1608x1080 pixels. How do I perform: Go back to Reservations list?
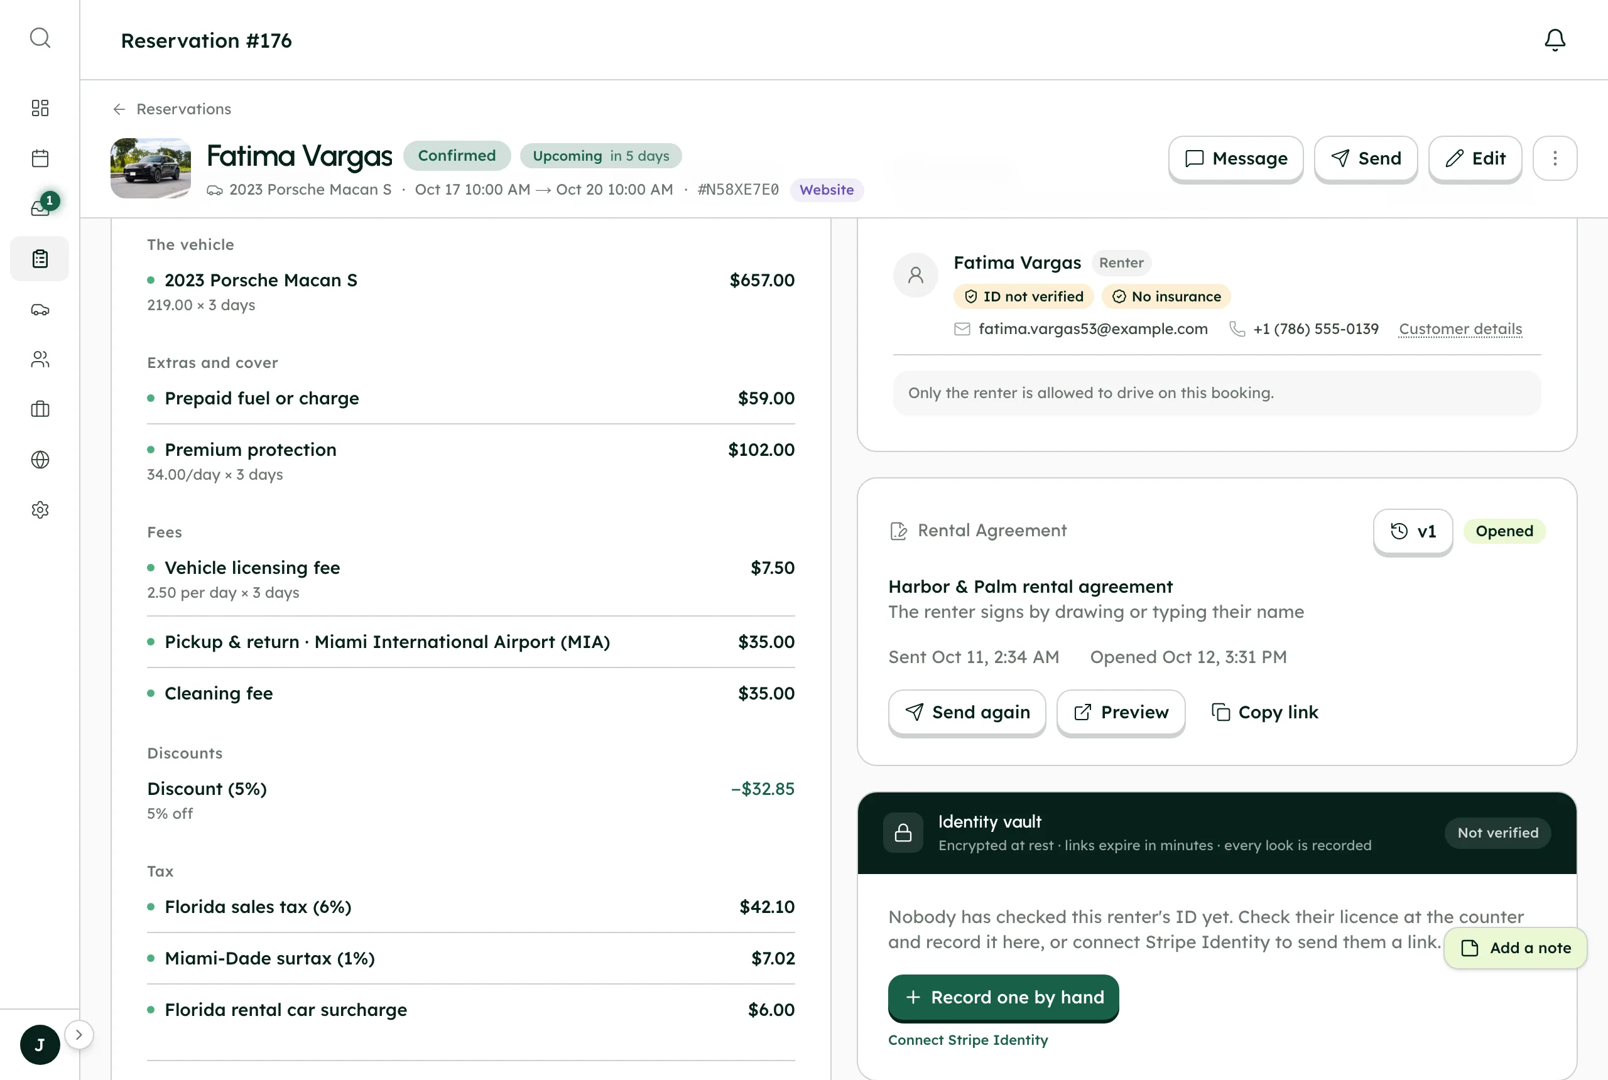pos(171,109)
